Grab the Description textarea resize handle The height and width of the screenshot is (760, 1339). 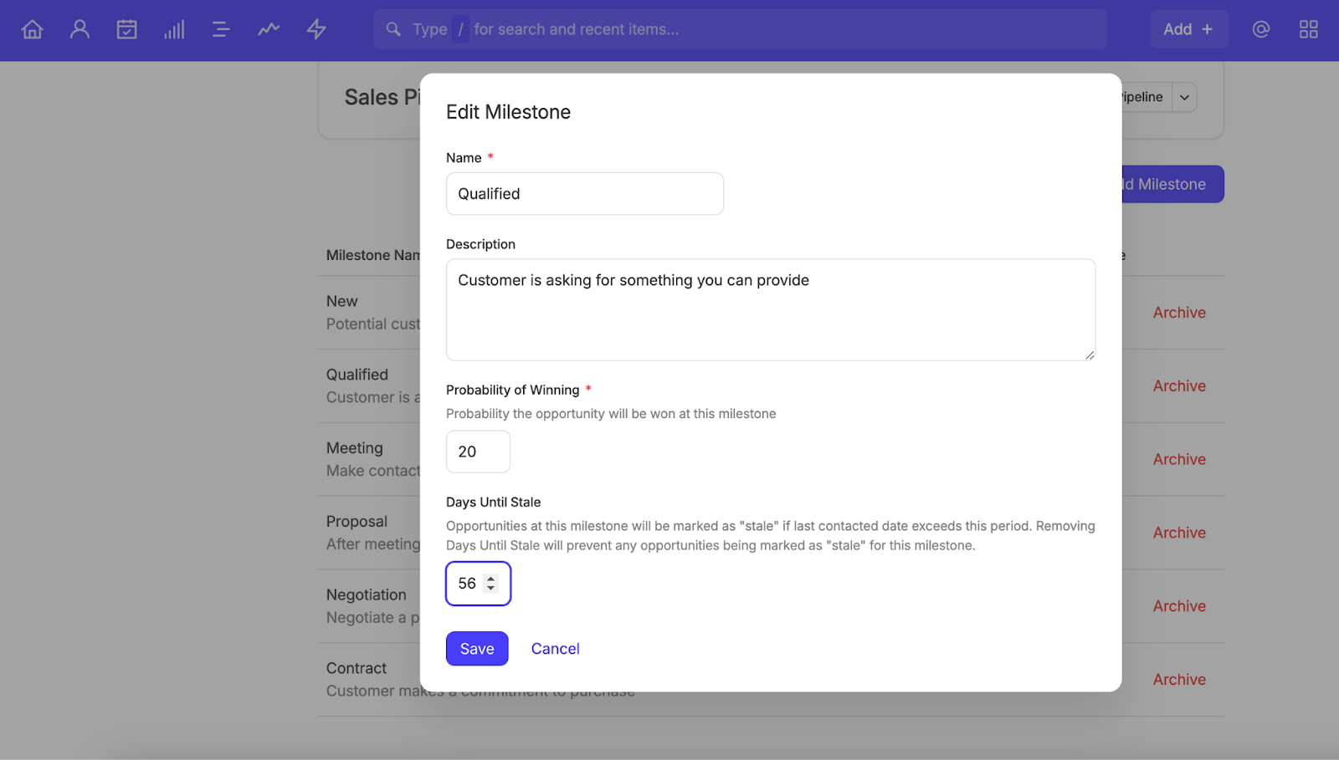coord(1090,355)
